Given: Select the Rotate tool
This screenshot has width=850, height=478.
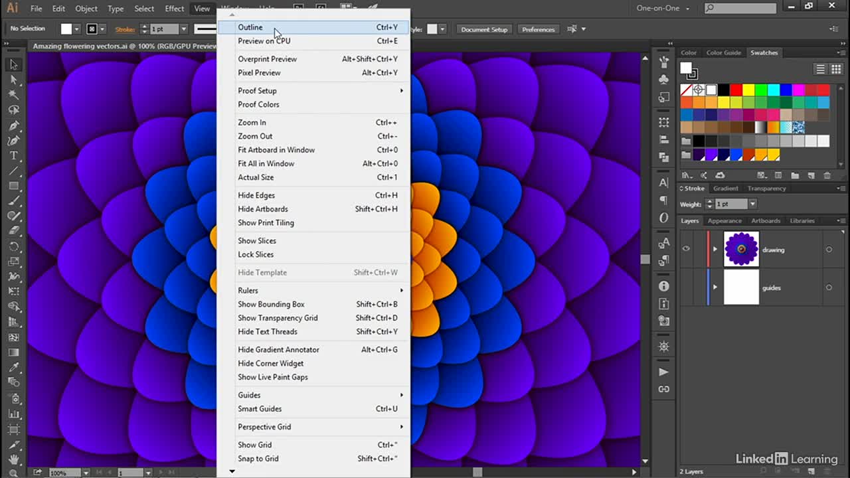Looking at the screenshot, I should coord(13,246).
